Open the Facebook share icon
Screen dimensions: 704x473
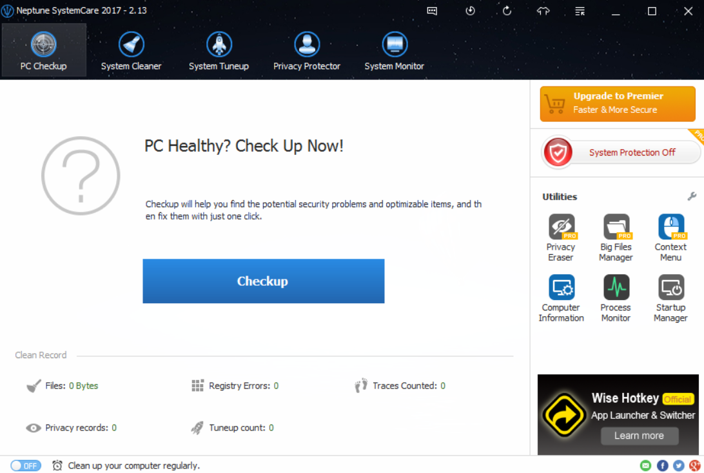pos(662,465)
